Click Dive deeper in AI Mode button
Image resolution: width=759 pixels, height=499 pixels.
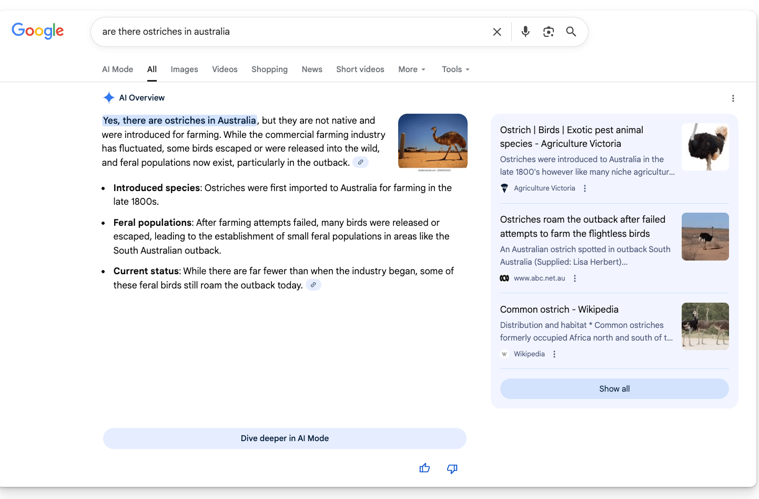tap(285, 438)
